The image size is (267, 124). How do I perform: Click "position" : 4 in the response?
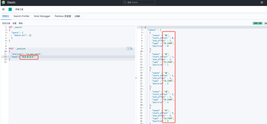coord(160,121)
